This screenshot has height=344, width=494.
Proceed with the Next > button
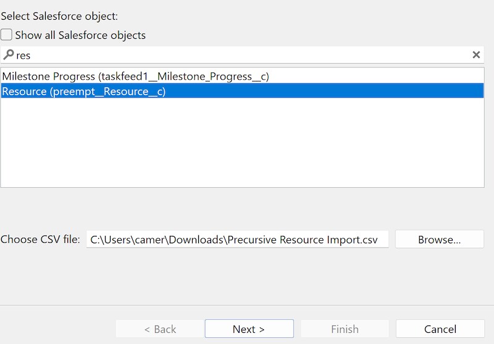coord(249,329)
